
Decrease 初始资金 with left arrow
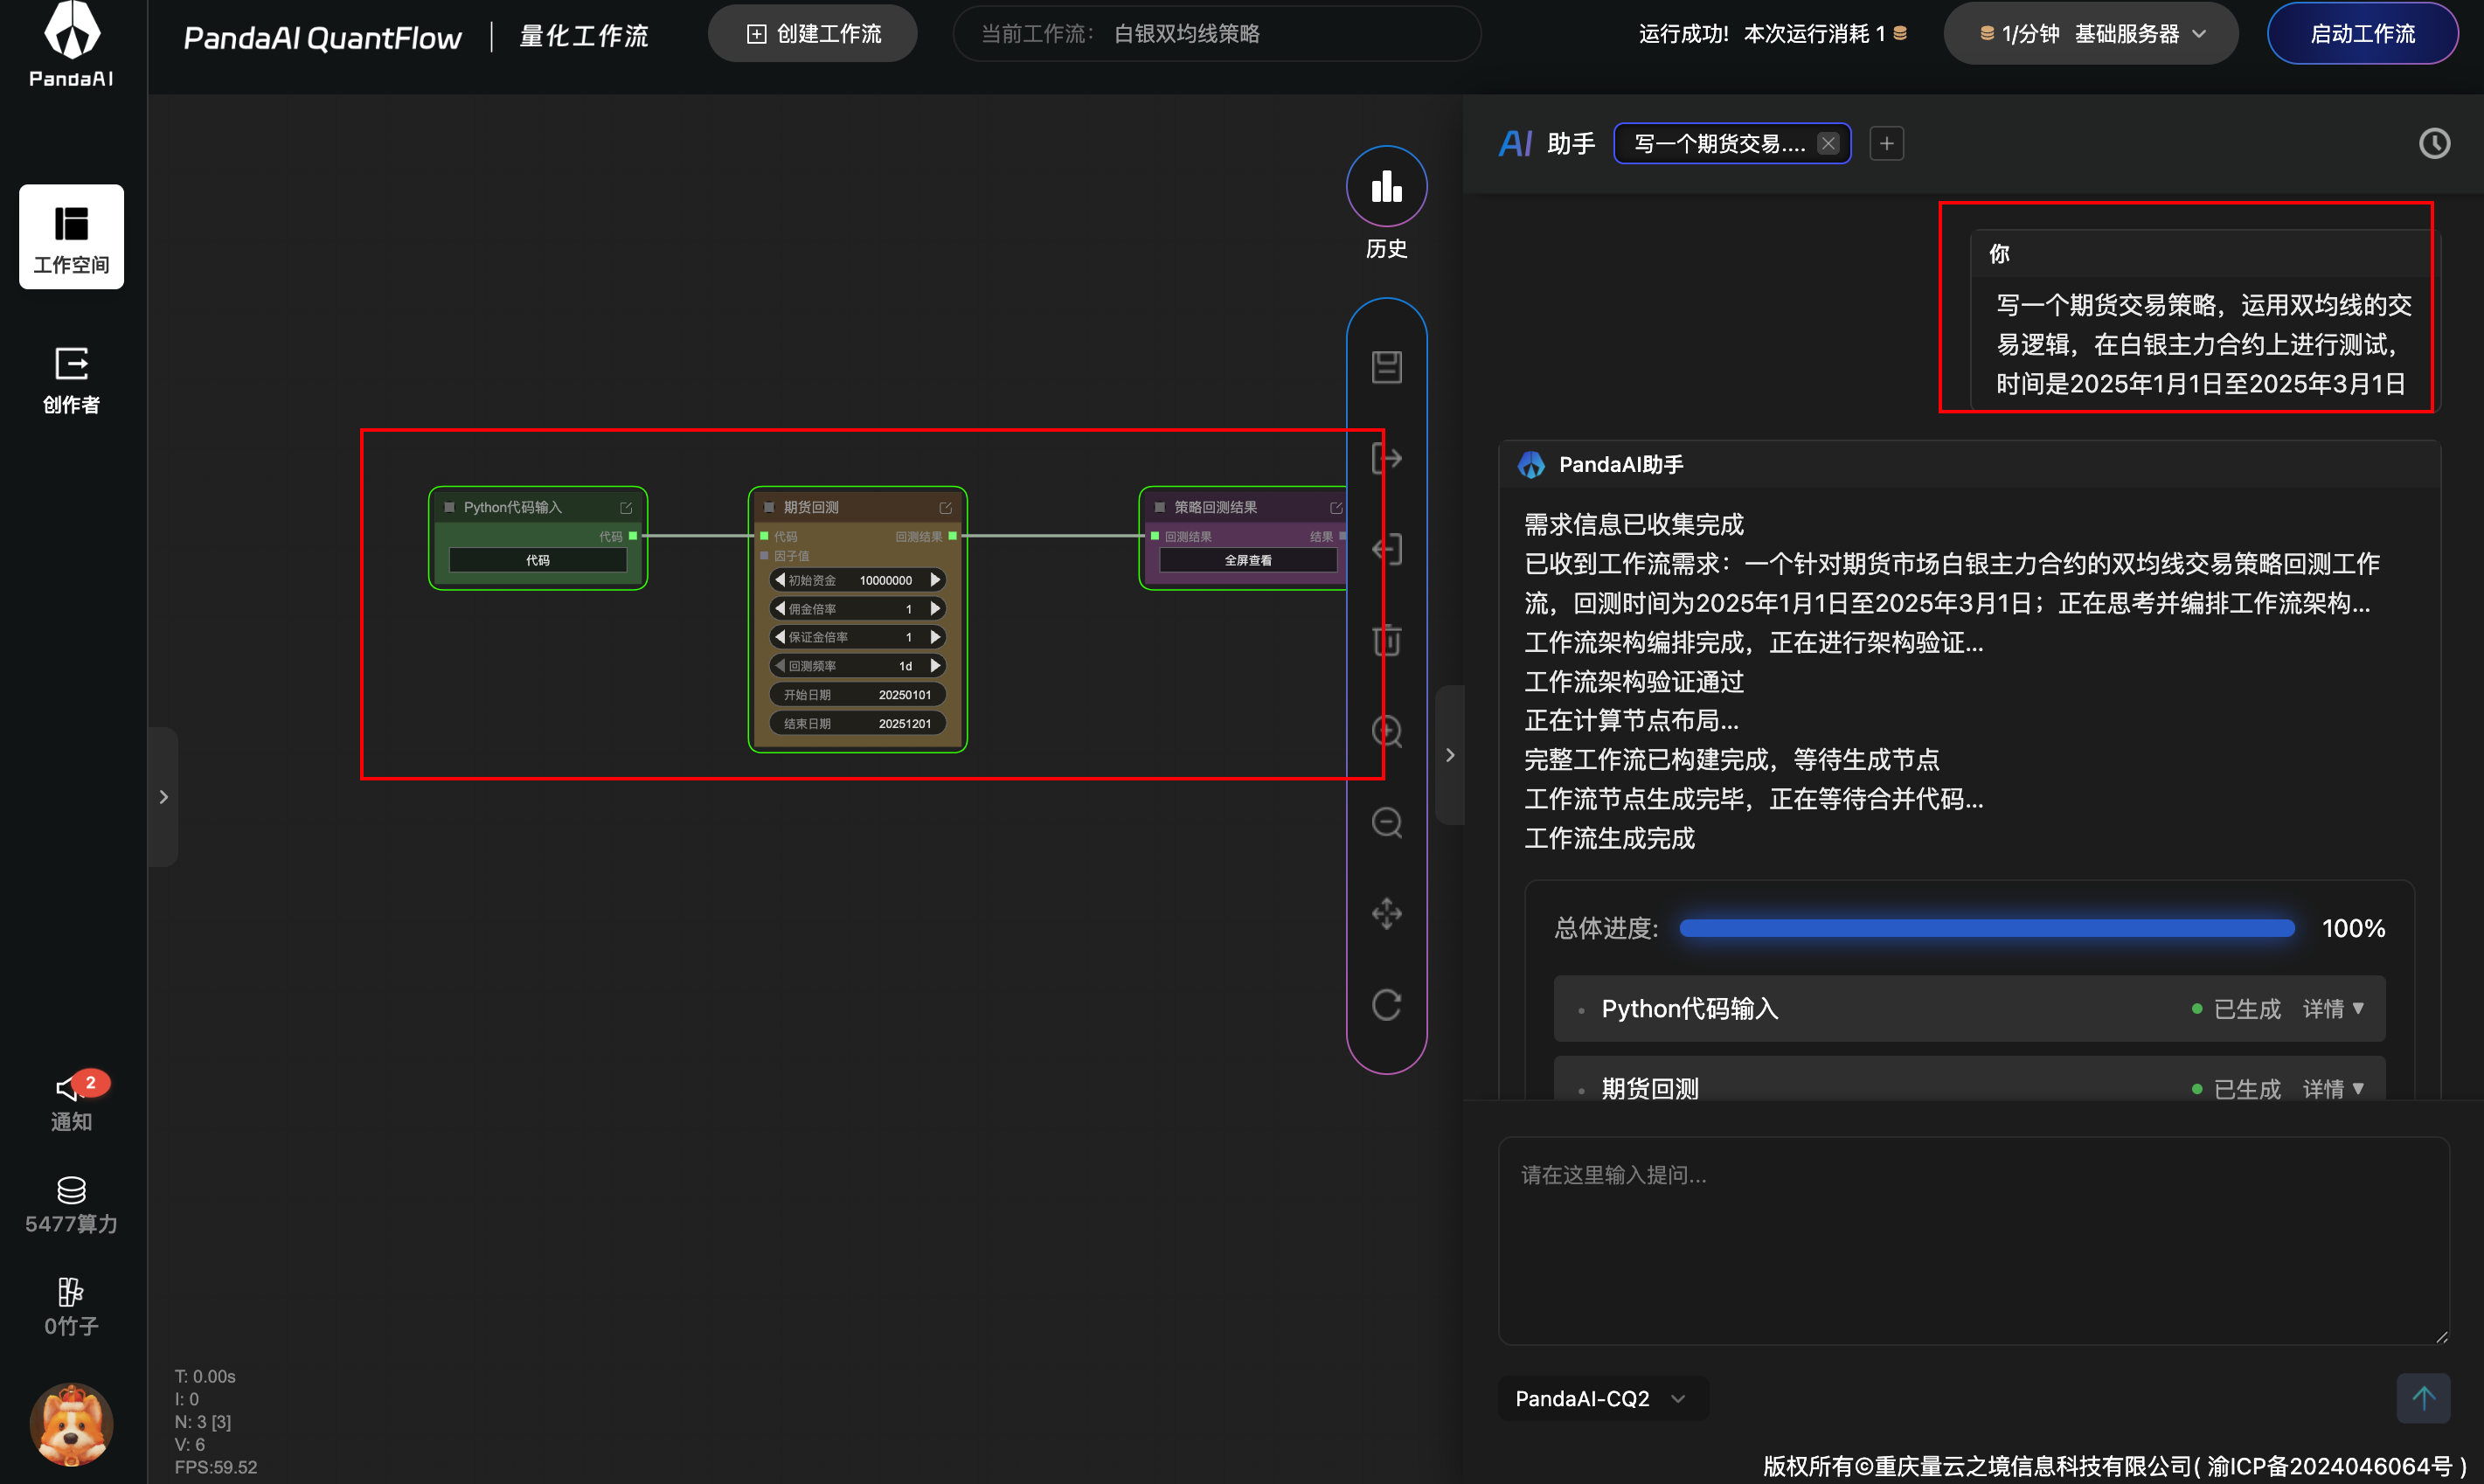(780, 580)
